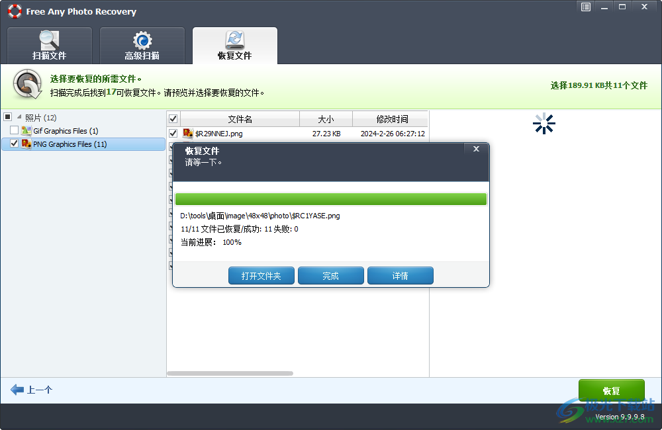
Task: Click the Free Any Photo Recovery logo icon
Action: tap(15, 11)
